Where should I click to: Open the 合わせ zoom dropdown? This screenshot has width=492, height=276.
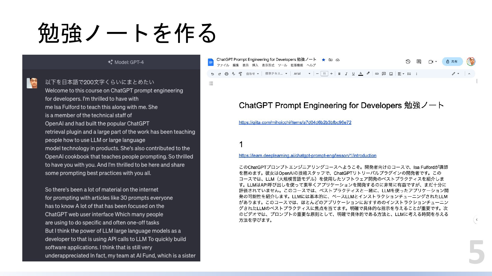coord(252,74)
